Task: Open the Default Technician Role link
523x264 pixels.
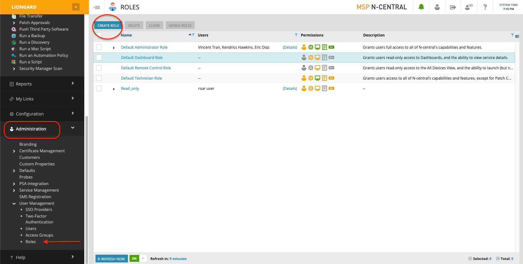Action: pyautogui.click(x=141, y=78)
